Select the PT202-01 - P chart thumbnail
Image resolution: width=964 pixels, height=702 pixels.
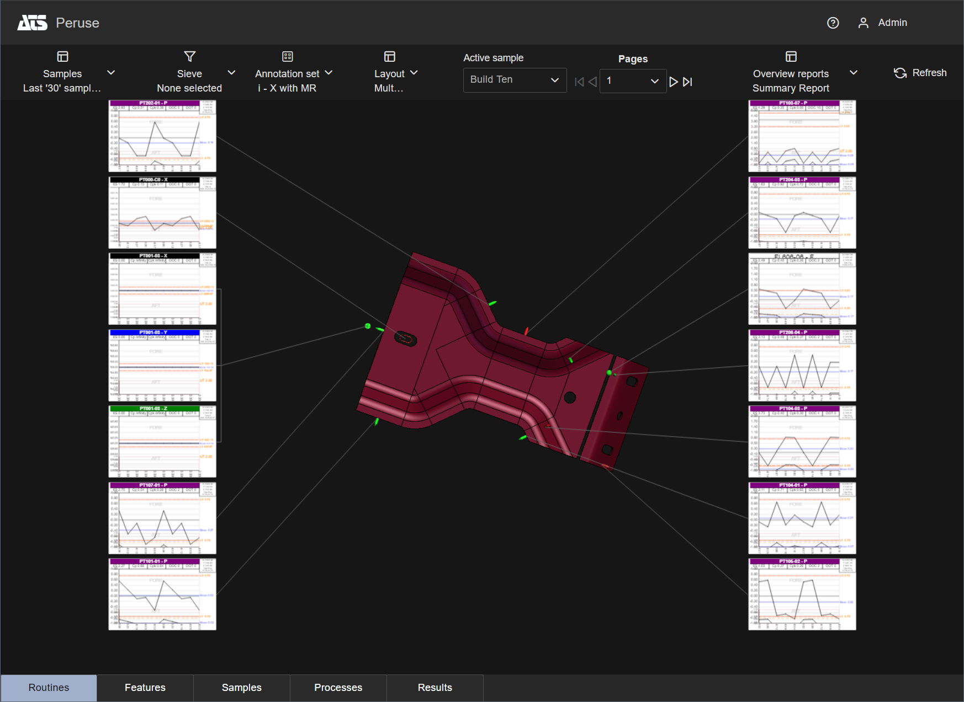[162, 136]
